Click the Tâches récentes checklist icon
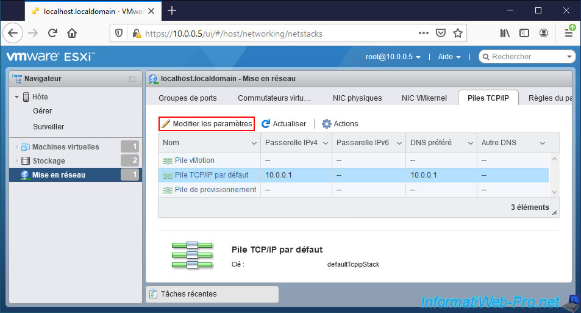This screenshot has height=313, width=581. (x=153, y=294)
